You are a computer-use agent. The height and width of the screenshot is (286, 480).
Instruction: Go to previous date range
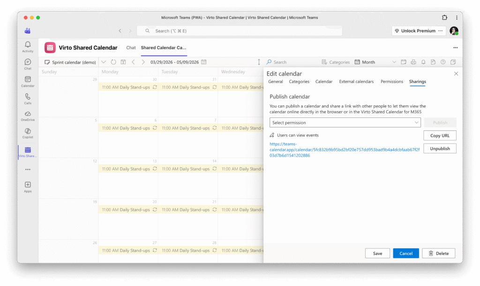[x=133, y=62]
